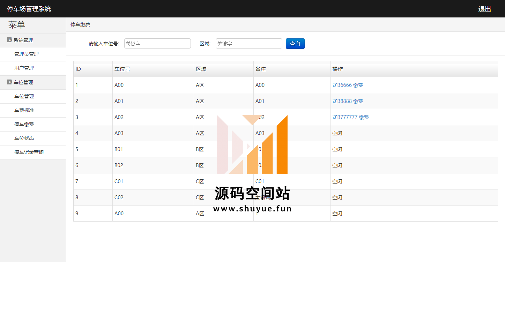Click the icon beside 车位管理 menu header
The width and height of the screenshot is (505, 329).
(x=9, y=82)
